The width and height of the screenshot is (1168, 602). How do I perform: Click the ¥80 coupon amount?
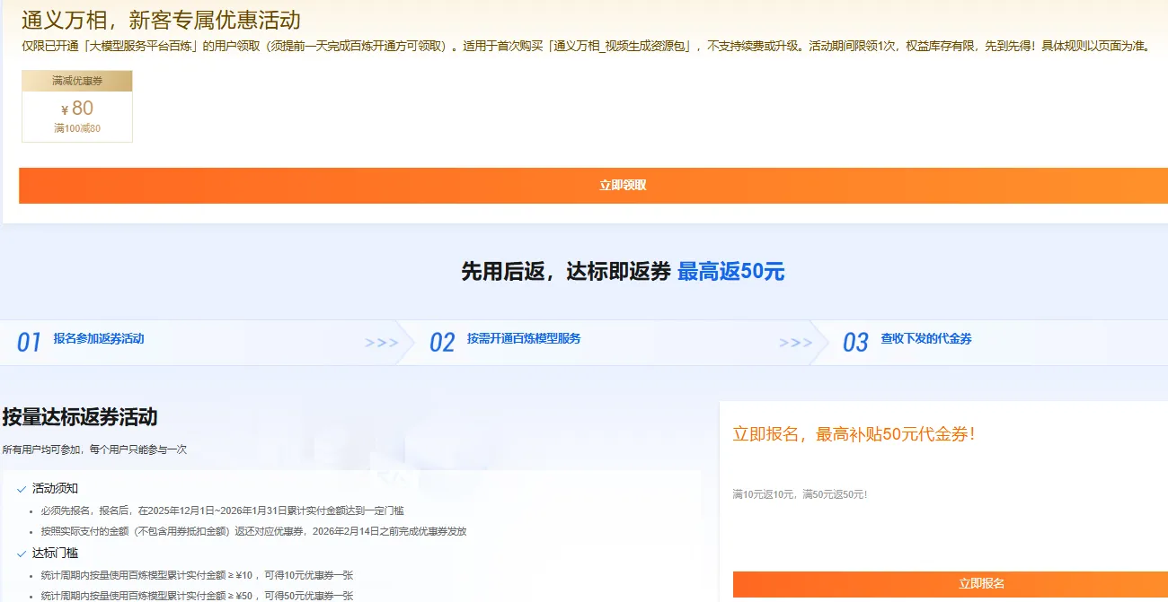76,110
